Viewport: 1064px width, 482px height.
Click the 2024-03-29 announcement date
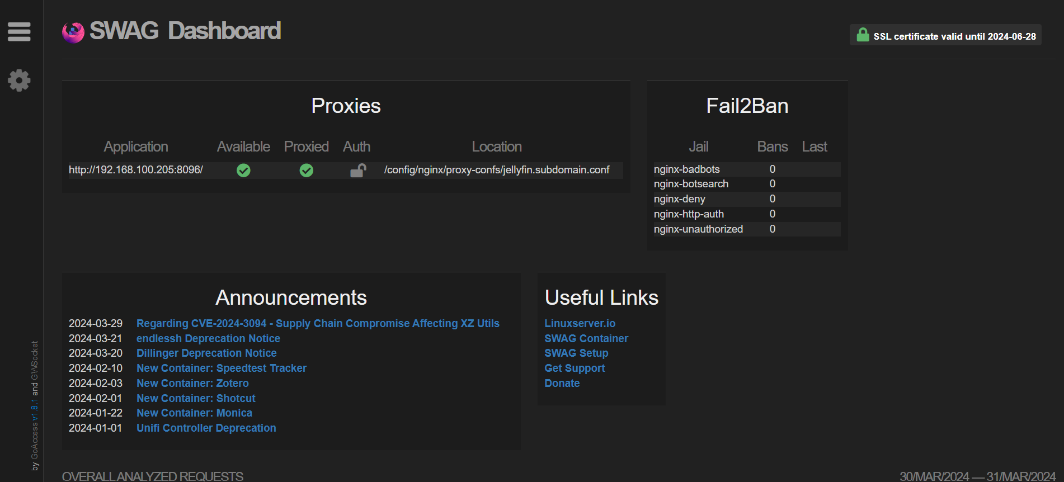pos(96,324)
